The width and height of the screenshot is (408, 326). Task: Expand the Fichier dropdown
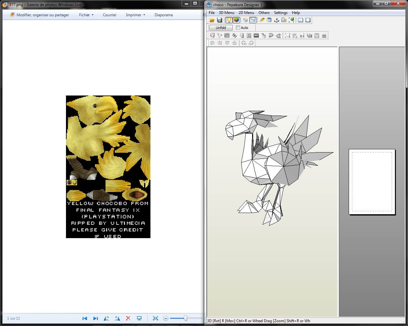pyautogui.click(x=86, y=15)
